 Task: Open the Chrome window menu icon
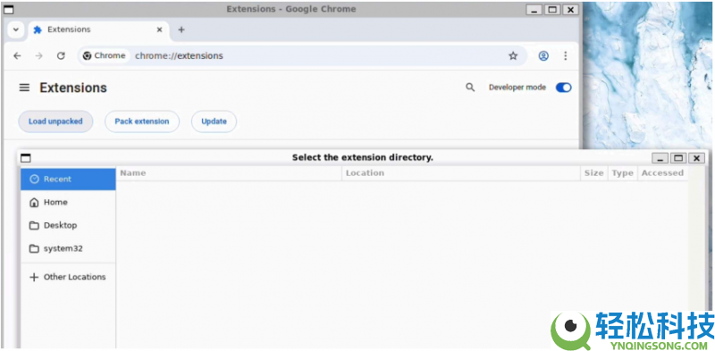point(8,10)
